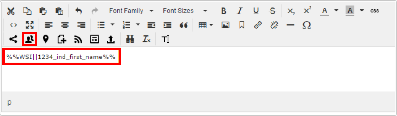Expand the bullet list style arrow

pos(113,25)
